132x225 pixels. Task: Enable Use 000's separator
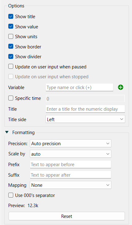[x=11, y=195]
